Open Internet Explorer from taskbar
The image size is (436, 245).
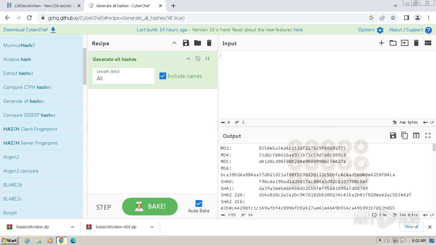[x=27, y=241]
